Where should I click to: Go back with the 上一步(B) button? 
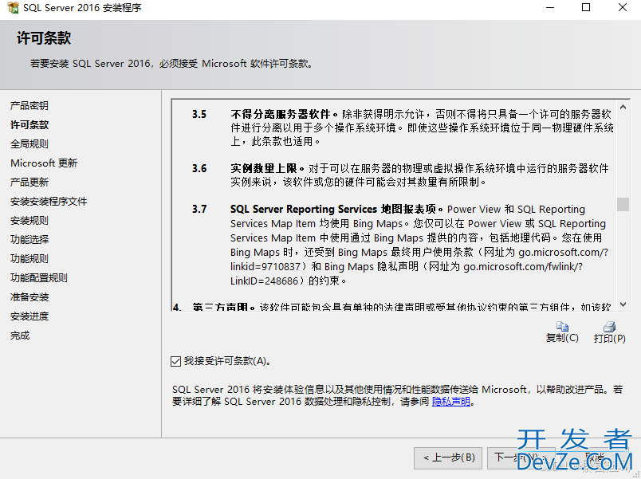tap(448, 457)
